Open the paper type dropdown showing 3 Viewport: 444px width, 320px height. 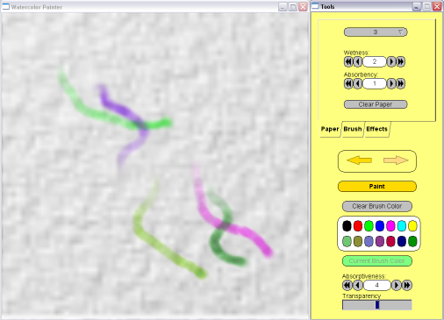pos(376,32)
